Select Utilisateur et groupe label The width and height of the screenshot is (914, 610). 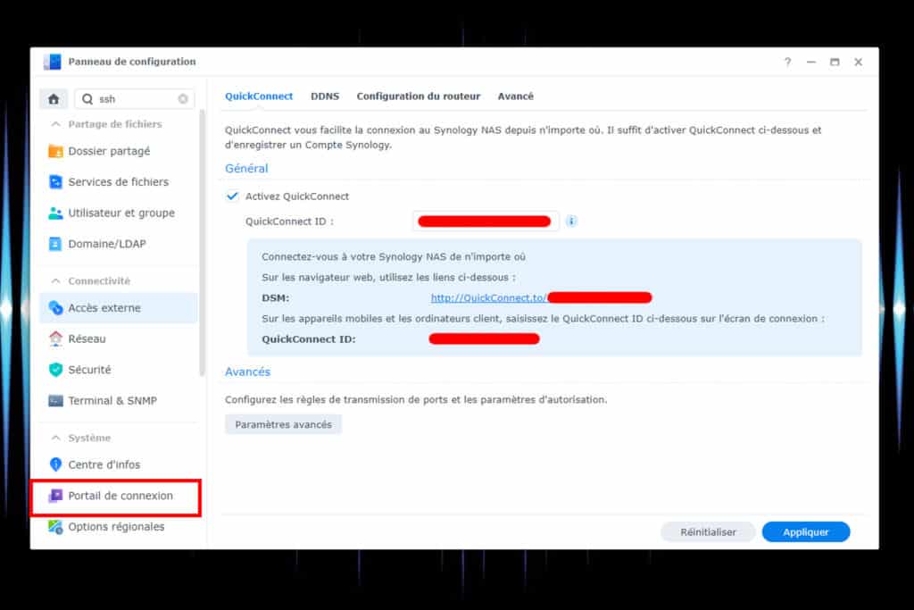click(x=121, y=213)
